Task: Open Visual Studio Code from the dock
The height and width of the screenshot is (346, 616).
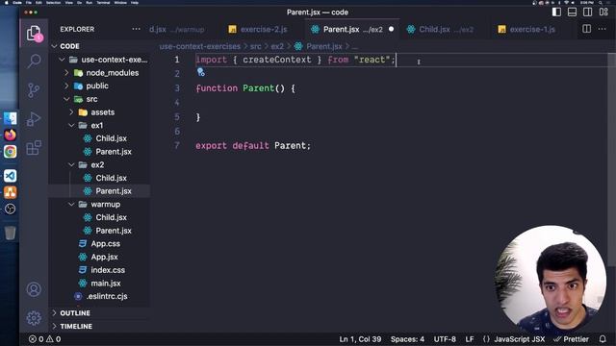Action: click(11, 175)
